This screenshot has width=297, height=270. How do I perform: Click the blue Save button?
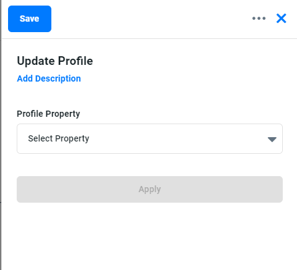pos(30,19)
